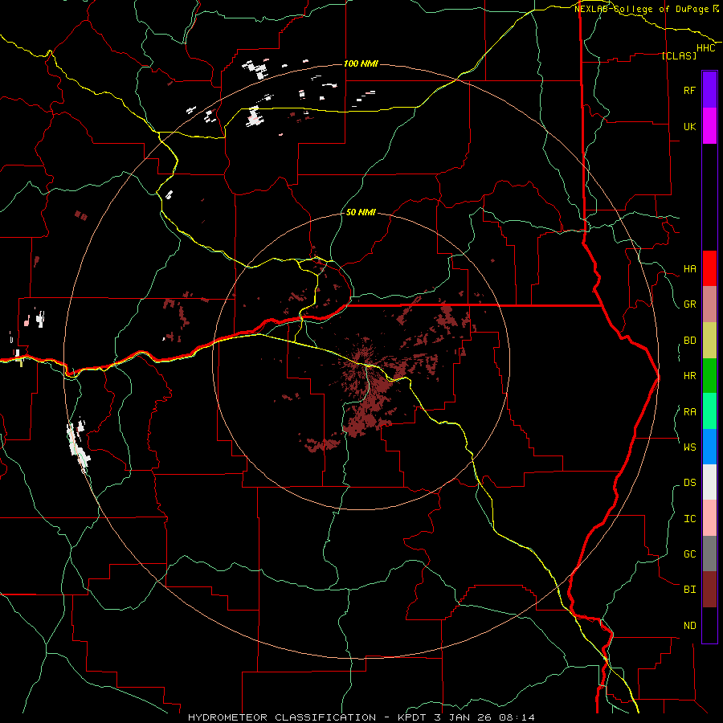The height and width of the screenshot is (723, 723).
Task: Click the purple RF legend swatch
Action: [709, 90]
